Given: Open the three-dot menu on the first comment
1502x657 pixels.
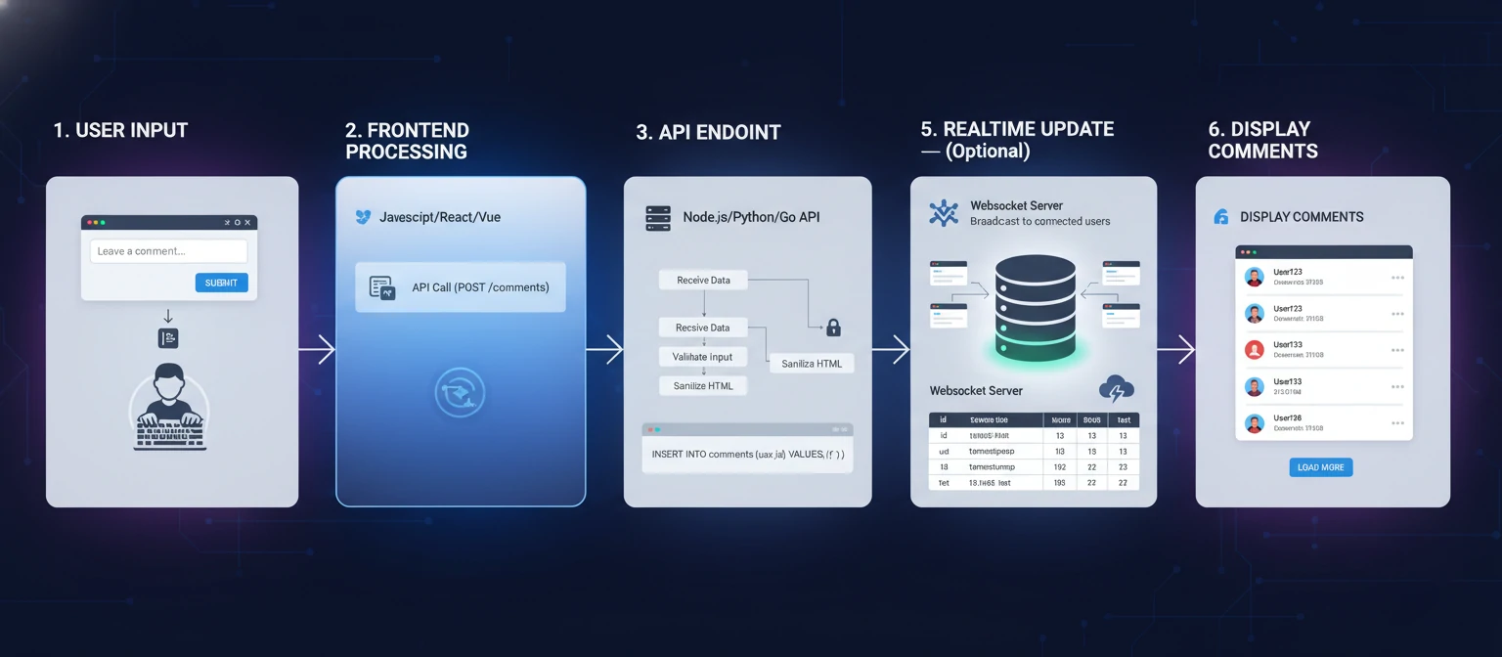Looking at the screenshot, I should coord(1397,278).
